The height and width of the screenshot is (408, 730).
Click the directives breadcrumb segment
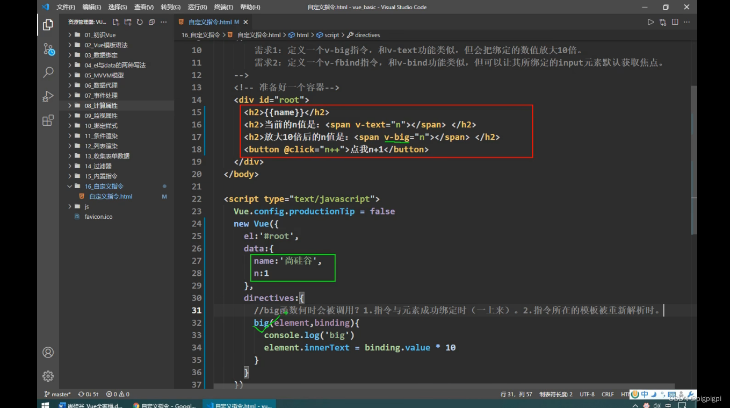point(364,35)
